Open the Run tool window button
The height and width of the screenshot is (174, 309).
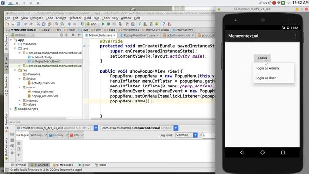coord(84,165)
